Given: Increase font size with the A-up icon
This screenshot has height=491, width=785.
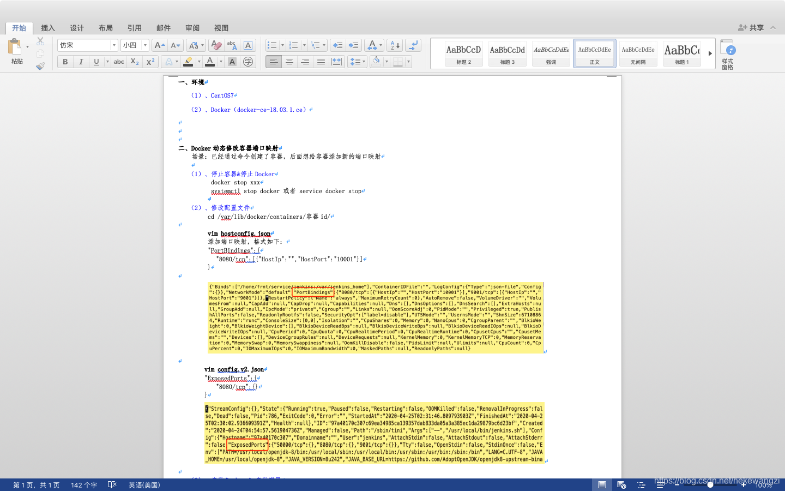Looking at the screenshot, I should [x=159, y=45].
